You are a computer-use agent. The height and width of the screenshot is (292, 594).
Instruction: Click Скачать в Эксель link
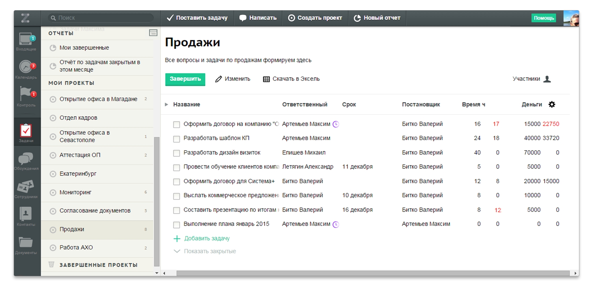tap(296, 79)
